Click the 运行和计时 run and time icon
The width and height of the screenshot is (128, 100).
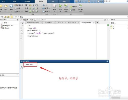click(x=80, y=6)
